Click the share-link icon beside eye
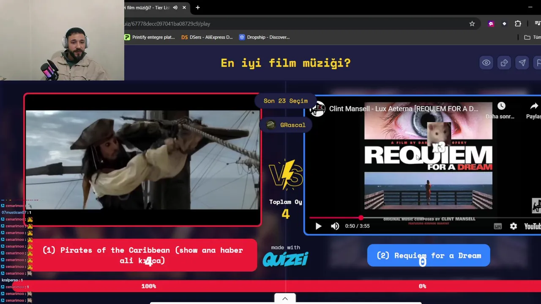The width and height of the screenshot is (541, 304). tap(504, 63)
